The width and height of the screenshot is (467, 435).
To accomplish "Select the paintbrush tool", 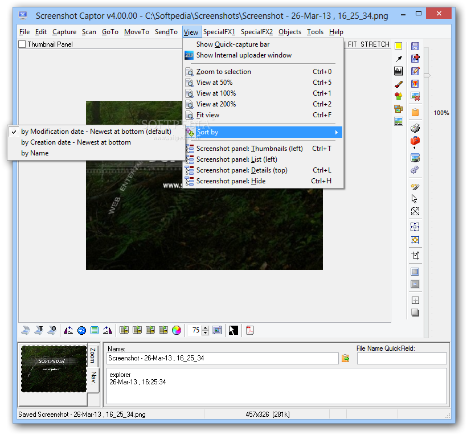I will click(x=399, y=84).
